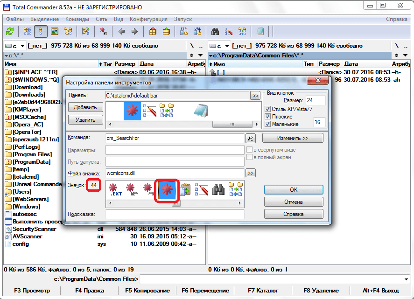Toggle the Маленькие checkbox
The height and width of the screenshot is (299, 414).
tap(268, 124)
